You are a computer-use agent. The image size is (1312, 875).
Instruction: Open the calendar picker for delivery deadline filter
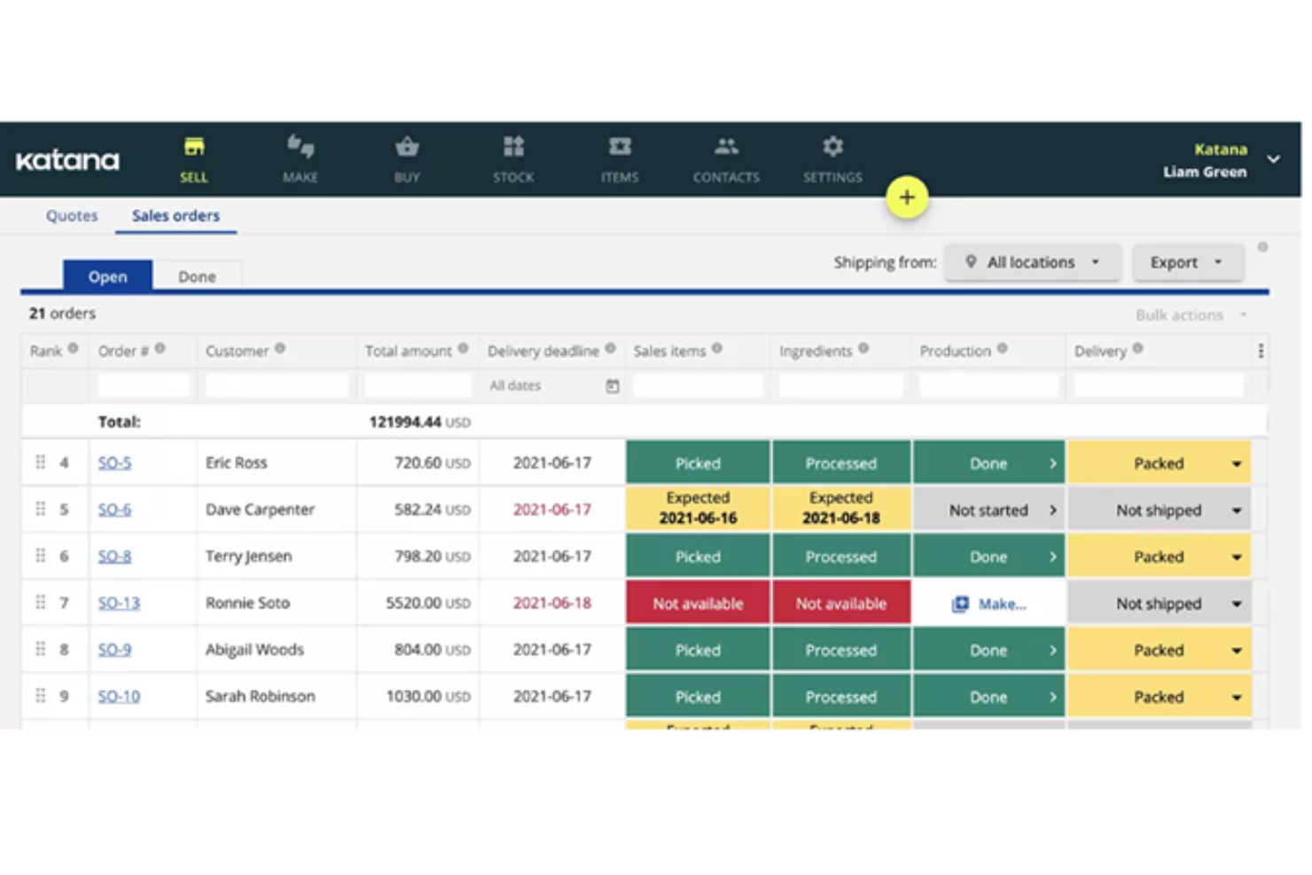click(x=613, y=385)
